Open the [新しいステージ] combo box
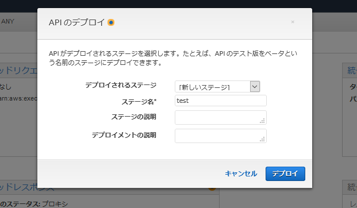This screenshot has height=208, width=357. click(x=217, y=87)
